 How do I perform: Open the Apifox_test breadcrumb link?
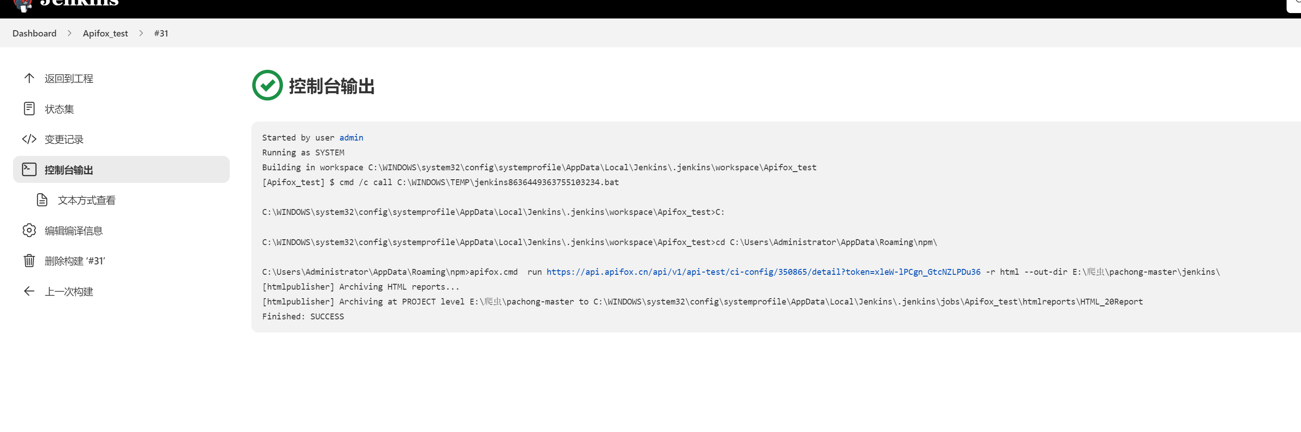(105, 33)
